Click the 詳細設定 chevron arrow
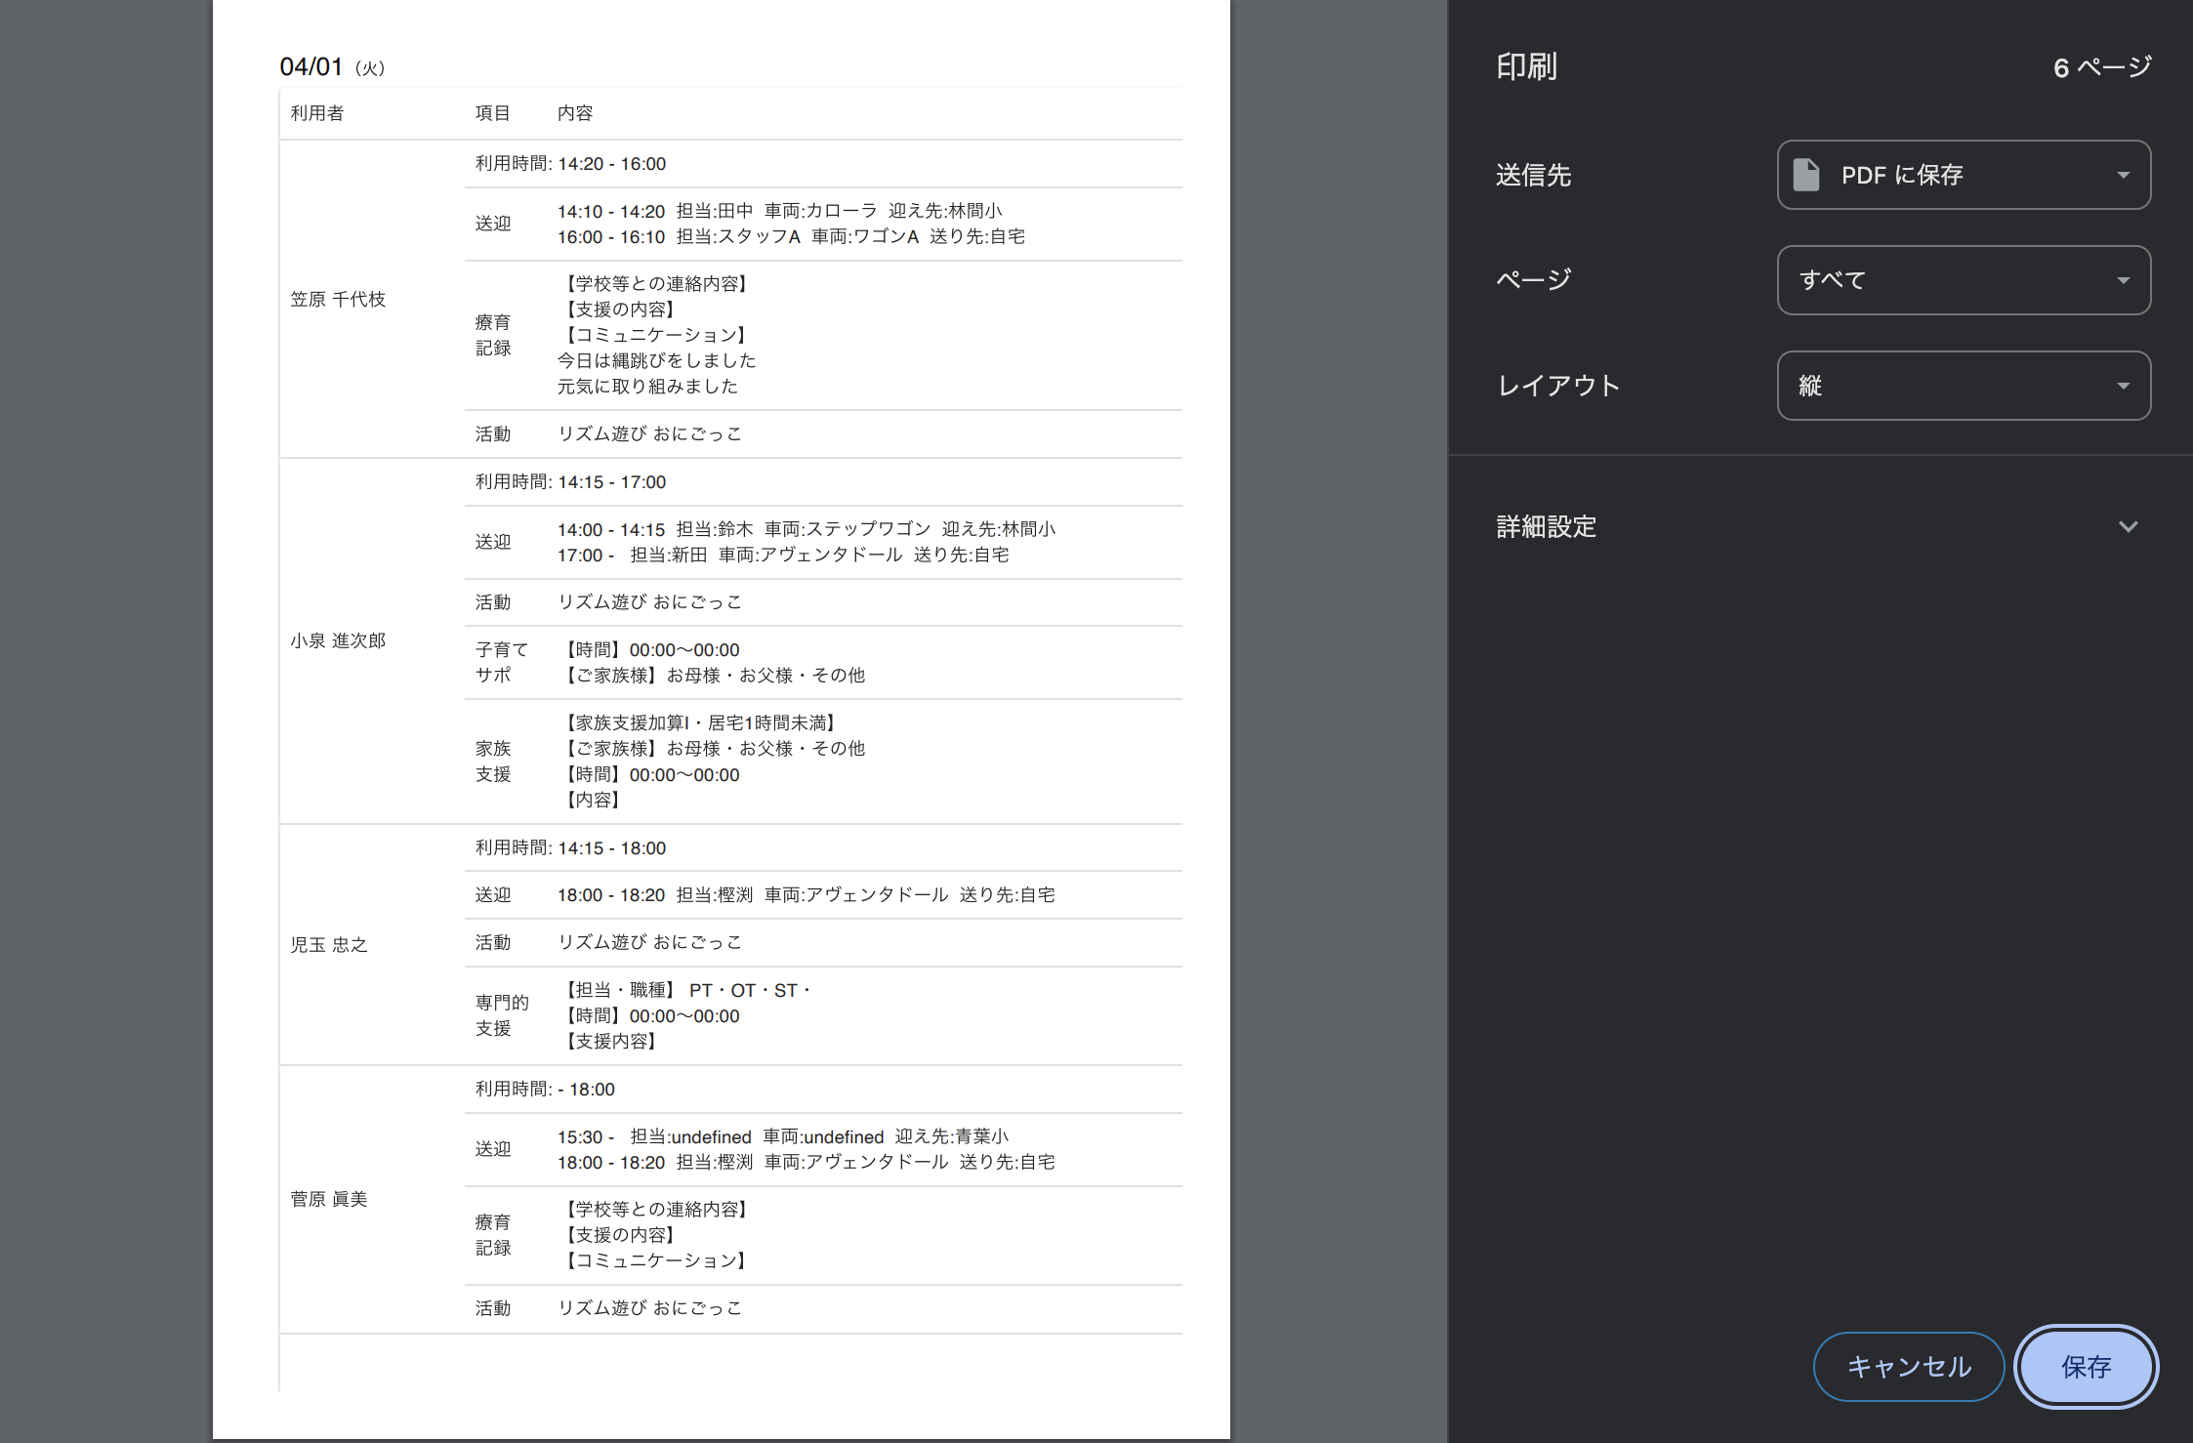This screenshot has height=1443, width=2193. pyautogui.click(x=2129, y=526)
